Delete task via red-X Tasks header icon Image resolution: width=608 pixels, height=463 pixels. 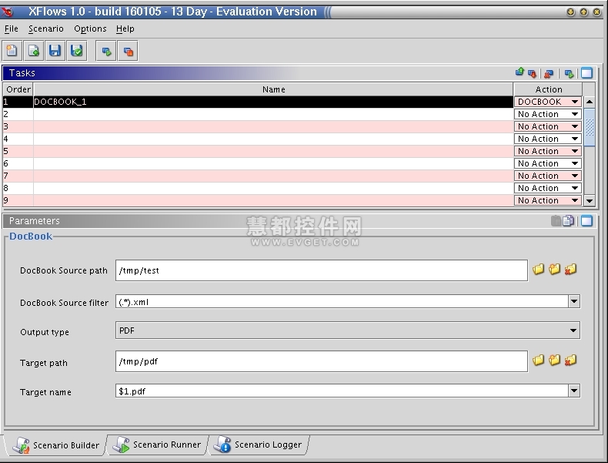(548, 73)
